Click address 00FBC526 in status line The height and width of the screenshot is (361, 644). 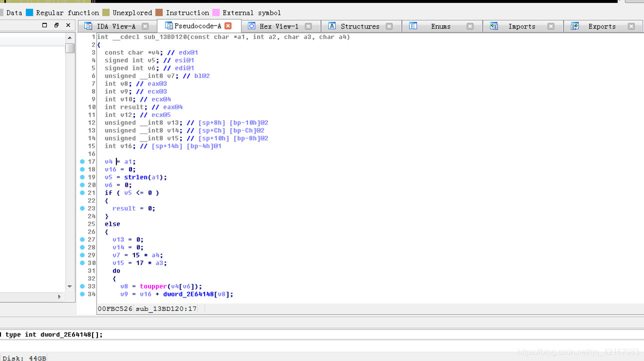[x=115, y=309]
